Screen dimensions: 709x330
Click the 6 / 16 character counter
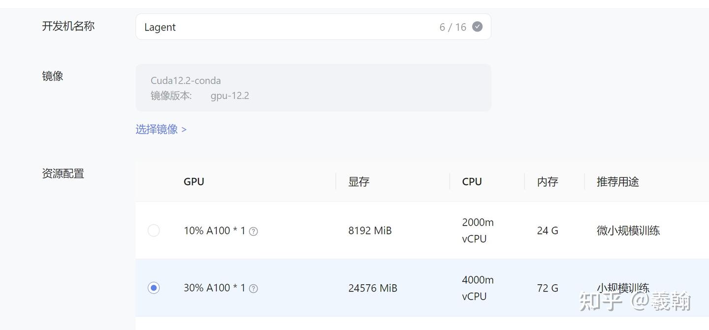tap(453, 27)
